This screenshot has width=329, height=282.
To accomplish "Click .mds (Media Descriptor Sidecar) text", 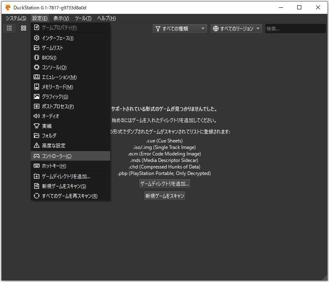I will pyautogui.click(x=164, y=160).
